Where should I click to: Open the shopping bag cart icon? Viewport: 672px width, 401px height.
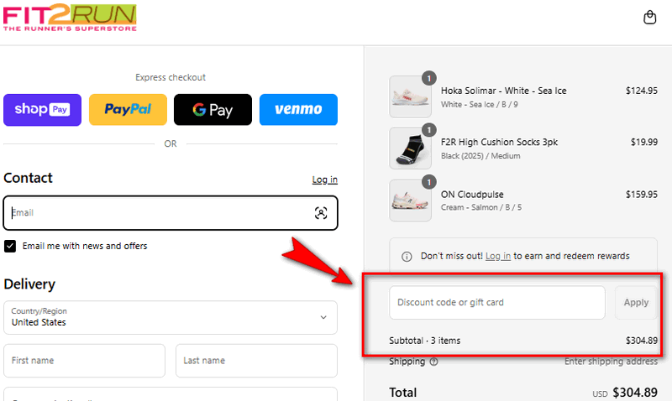[x=649, y=18]
